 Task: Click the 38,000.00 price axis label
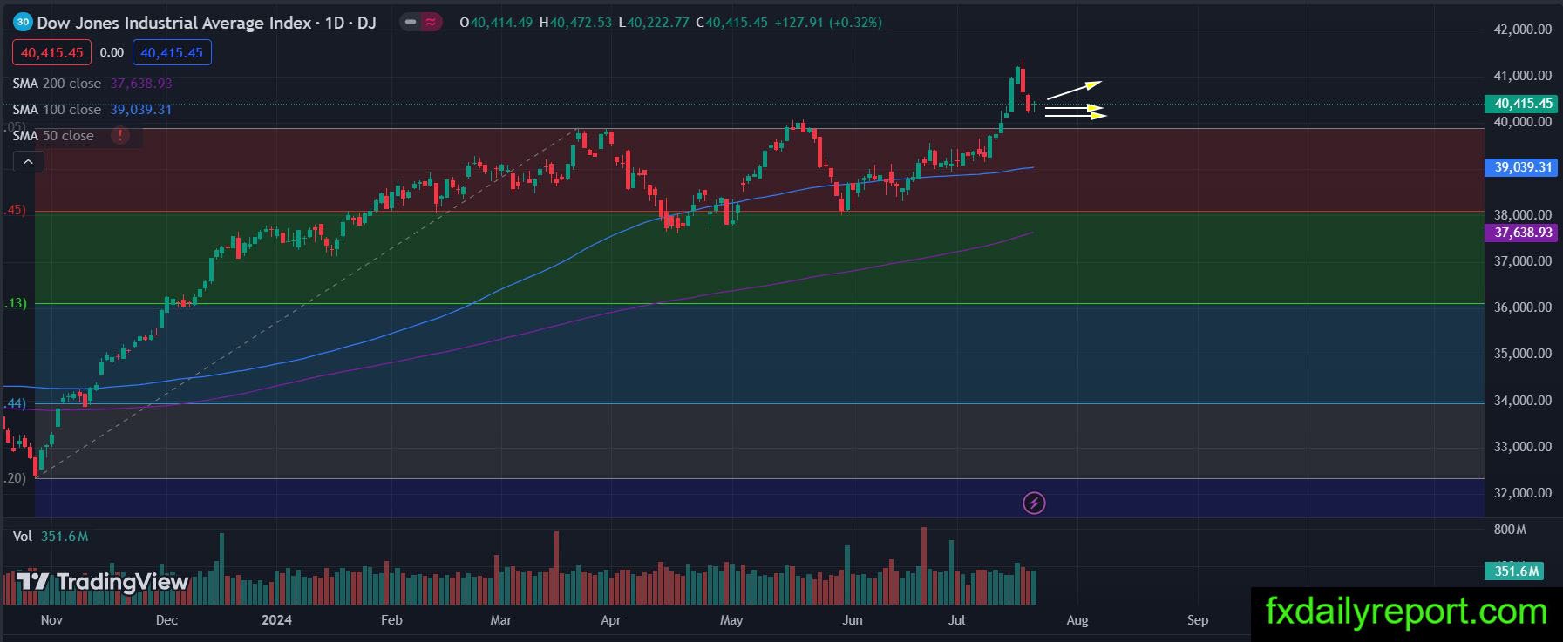1523,215
